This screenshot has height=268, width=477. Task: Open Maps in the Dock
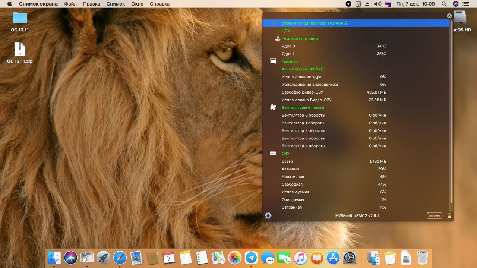218,258
